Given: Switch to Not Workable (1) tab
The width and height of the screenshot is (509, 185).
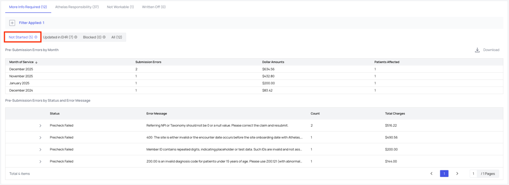Looking at the screenshot, I should [x=120, y=7].
